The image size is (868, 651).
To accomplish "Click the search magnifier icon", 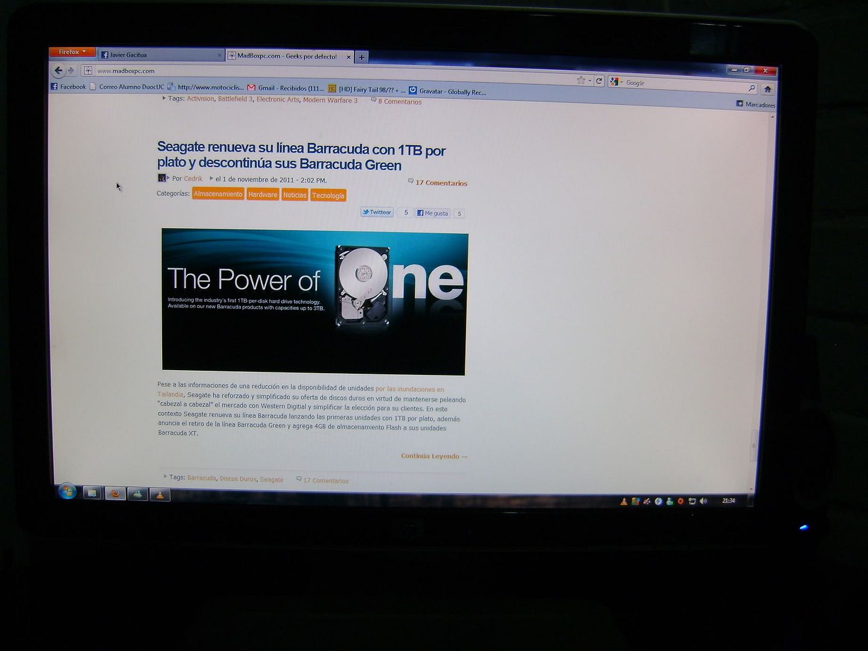I will coord(752,88).
